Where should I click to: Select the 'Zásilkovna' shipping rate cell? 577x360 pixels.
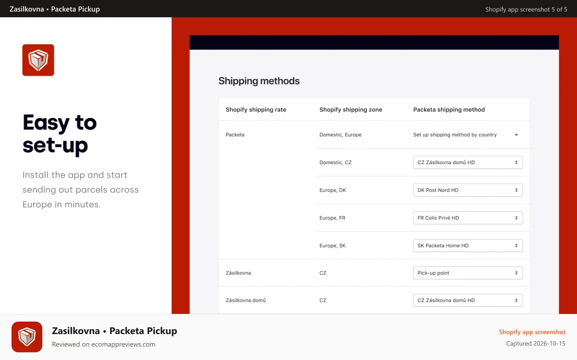238,273
